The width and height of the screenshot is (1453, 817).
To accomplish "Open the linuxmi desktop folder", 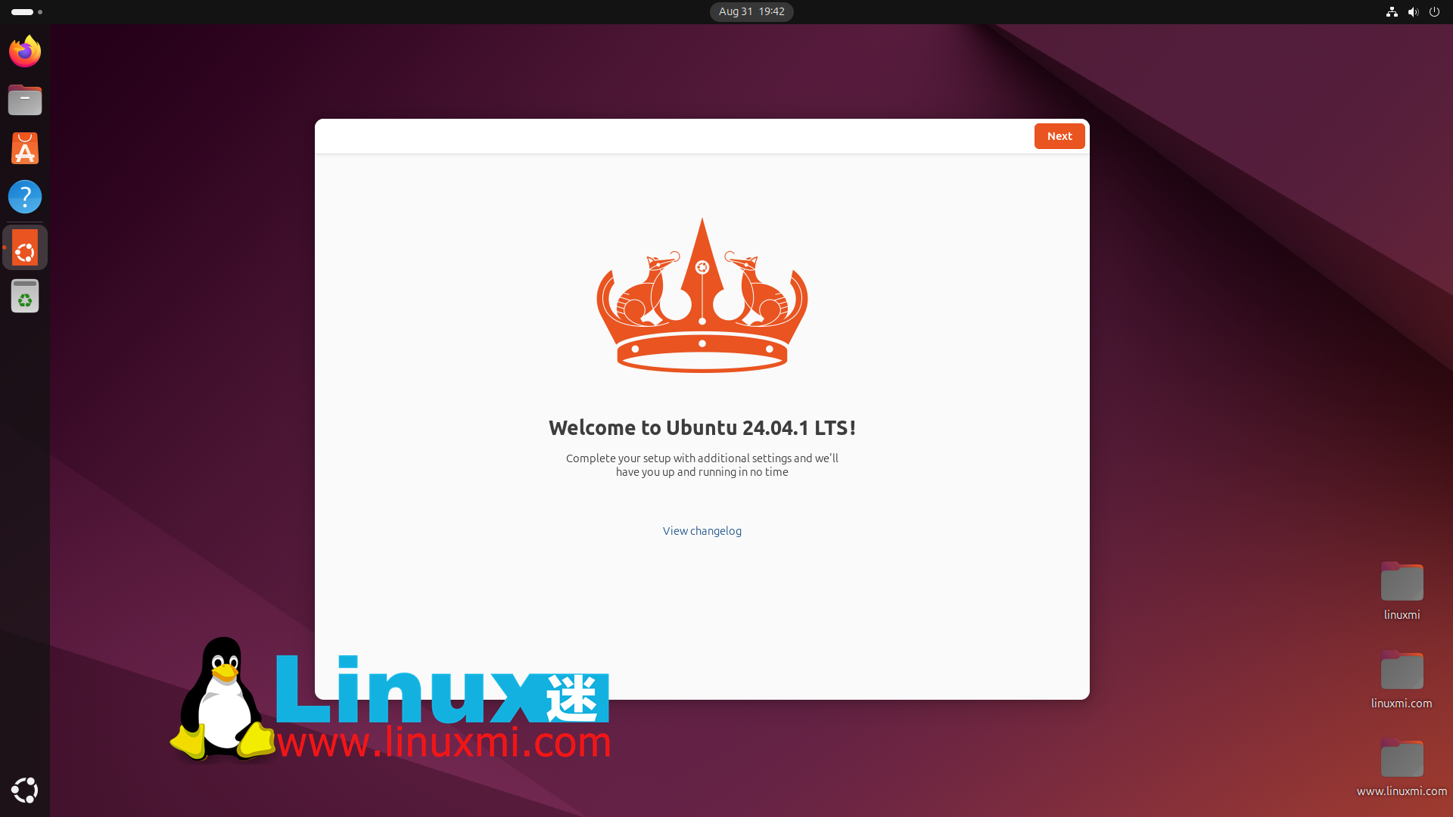I will [1402, 591].
